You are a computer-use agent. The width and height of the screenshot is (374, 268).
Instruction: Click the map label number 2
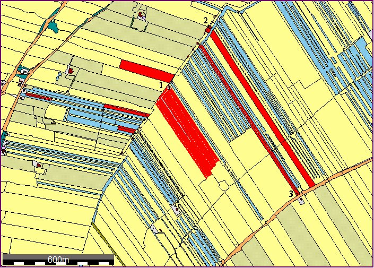pos(206,21)
